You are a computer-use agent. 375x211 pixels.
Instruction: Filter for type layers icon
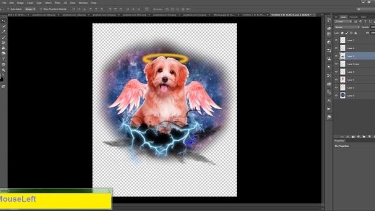[365, 22]
